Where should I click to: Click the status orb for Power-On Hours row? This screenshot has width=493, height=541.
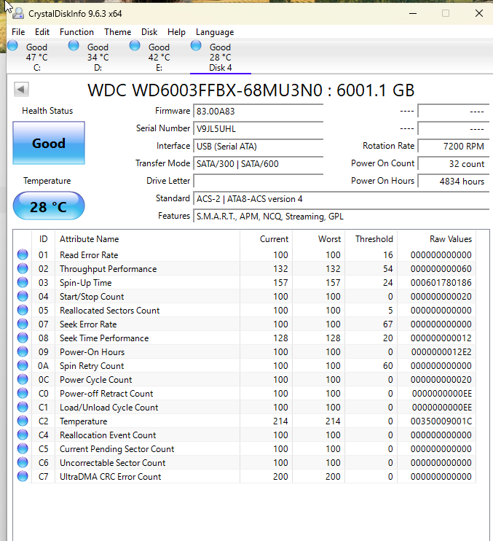click(23, 351)
